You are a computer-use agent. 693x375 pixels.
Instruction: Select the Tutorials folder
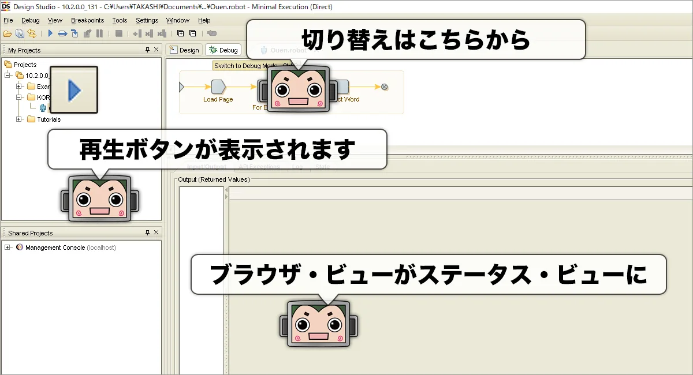click(44, 119)
